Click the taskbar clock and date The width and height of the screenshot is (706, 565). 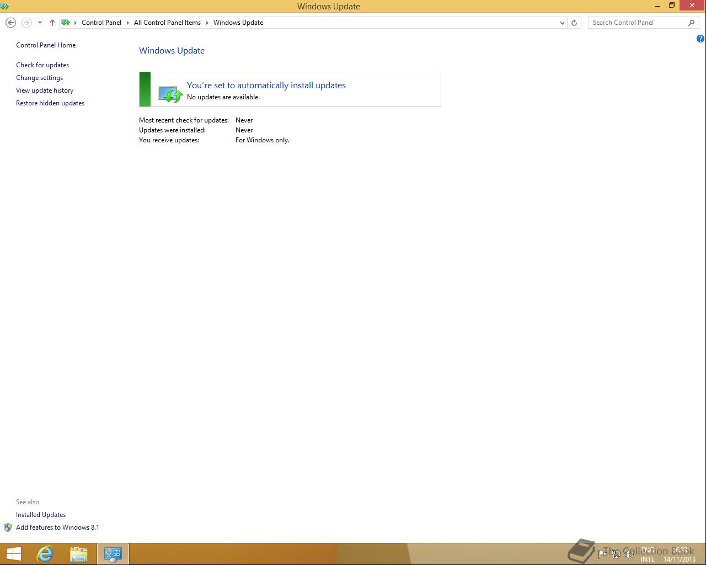pos(680,555)
